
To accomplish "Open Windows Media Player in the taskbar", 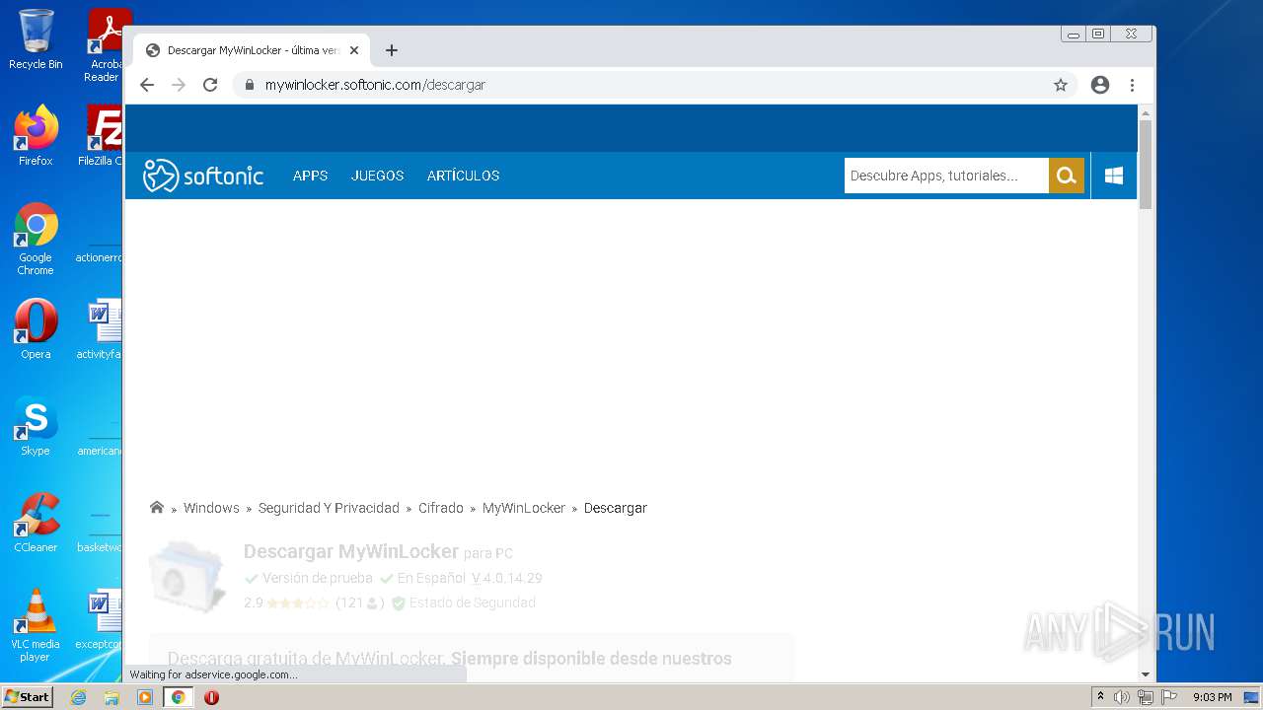I will pyautogui.click(x=145, y=697).
